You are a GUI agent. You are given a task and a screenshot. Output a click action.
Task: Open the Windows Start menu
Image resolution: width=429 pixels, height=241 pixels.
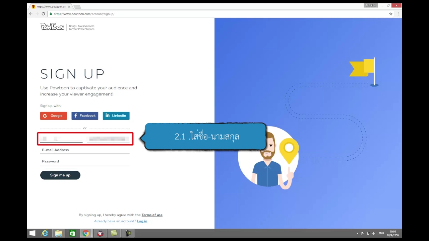pyautogui.click(x=33, y=233)
